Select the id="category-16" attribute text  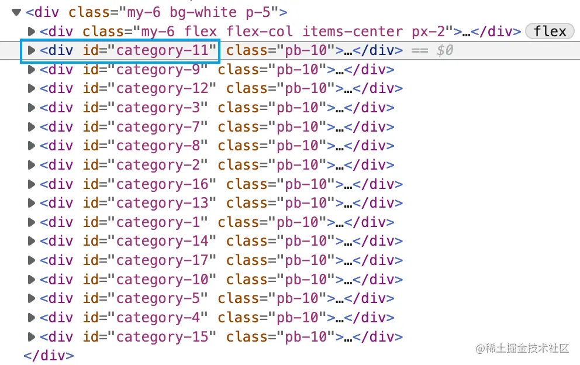pos(150,184)
